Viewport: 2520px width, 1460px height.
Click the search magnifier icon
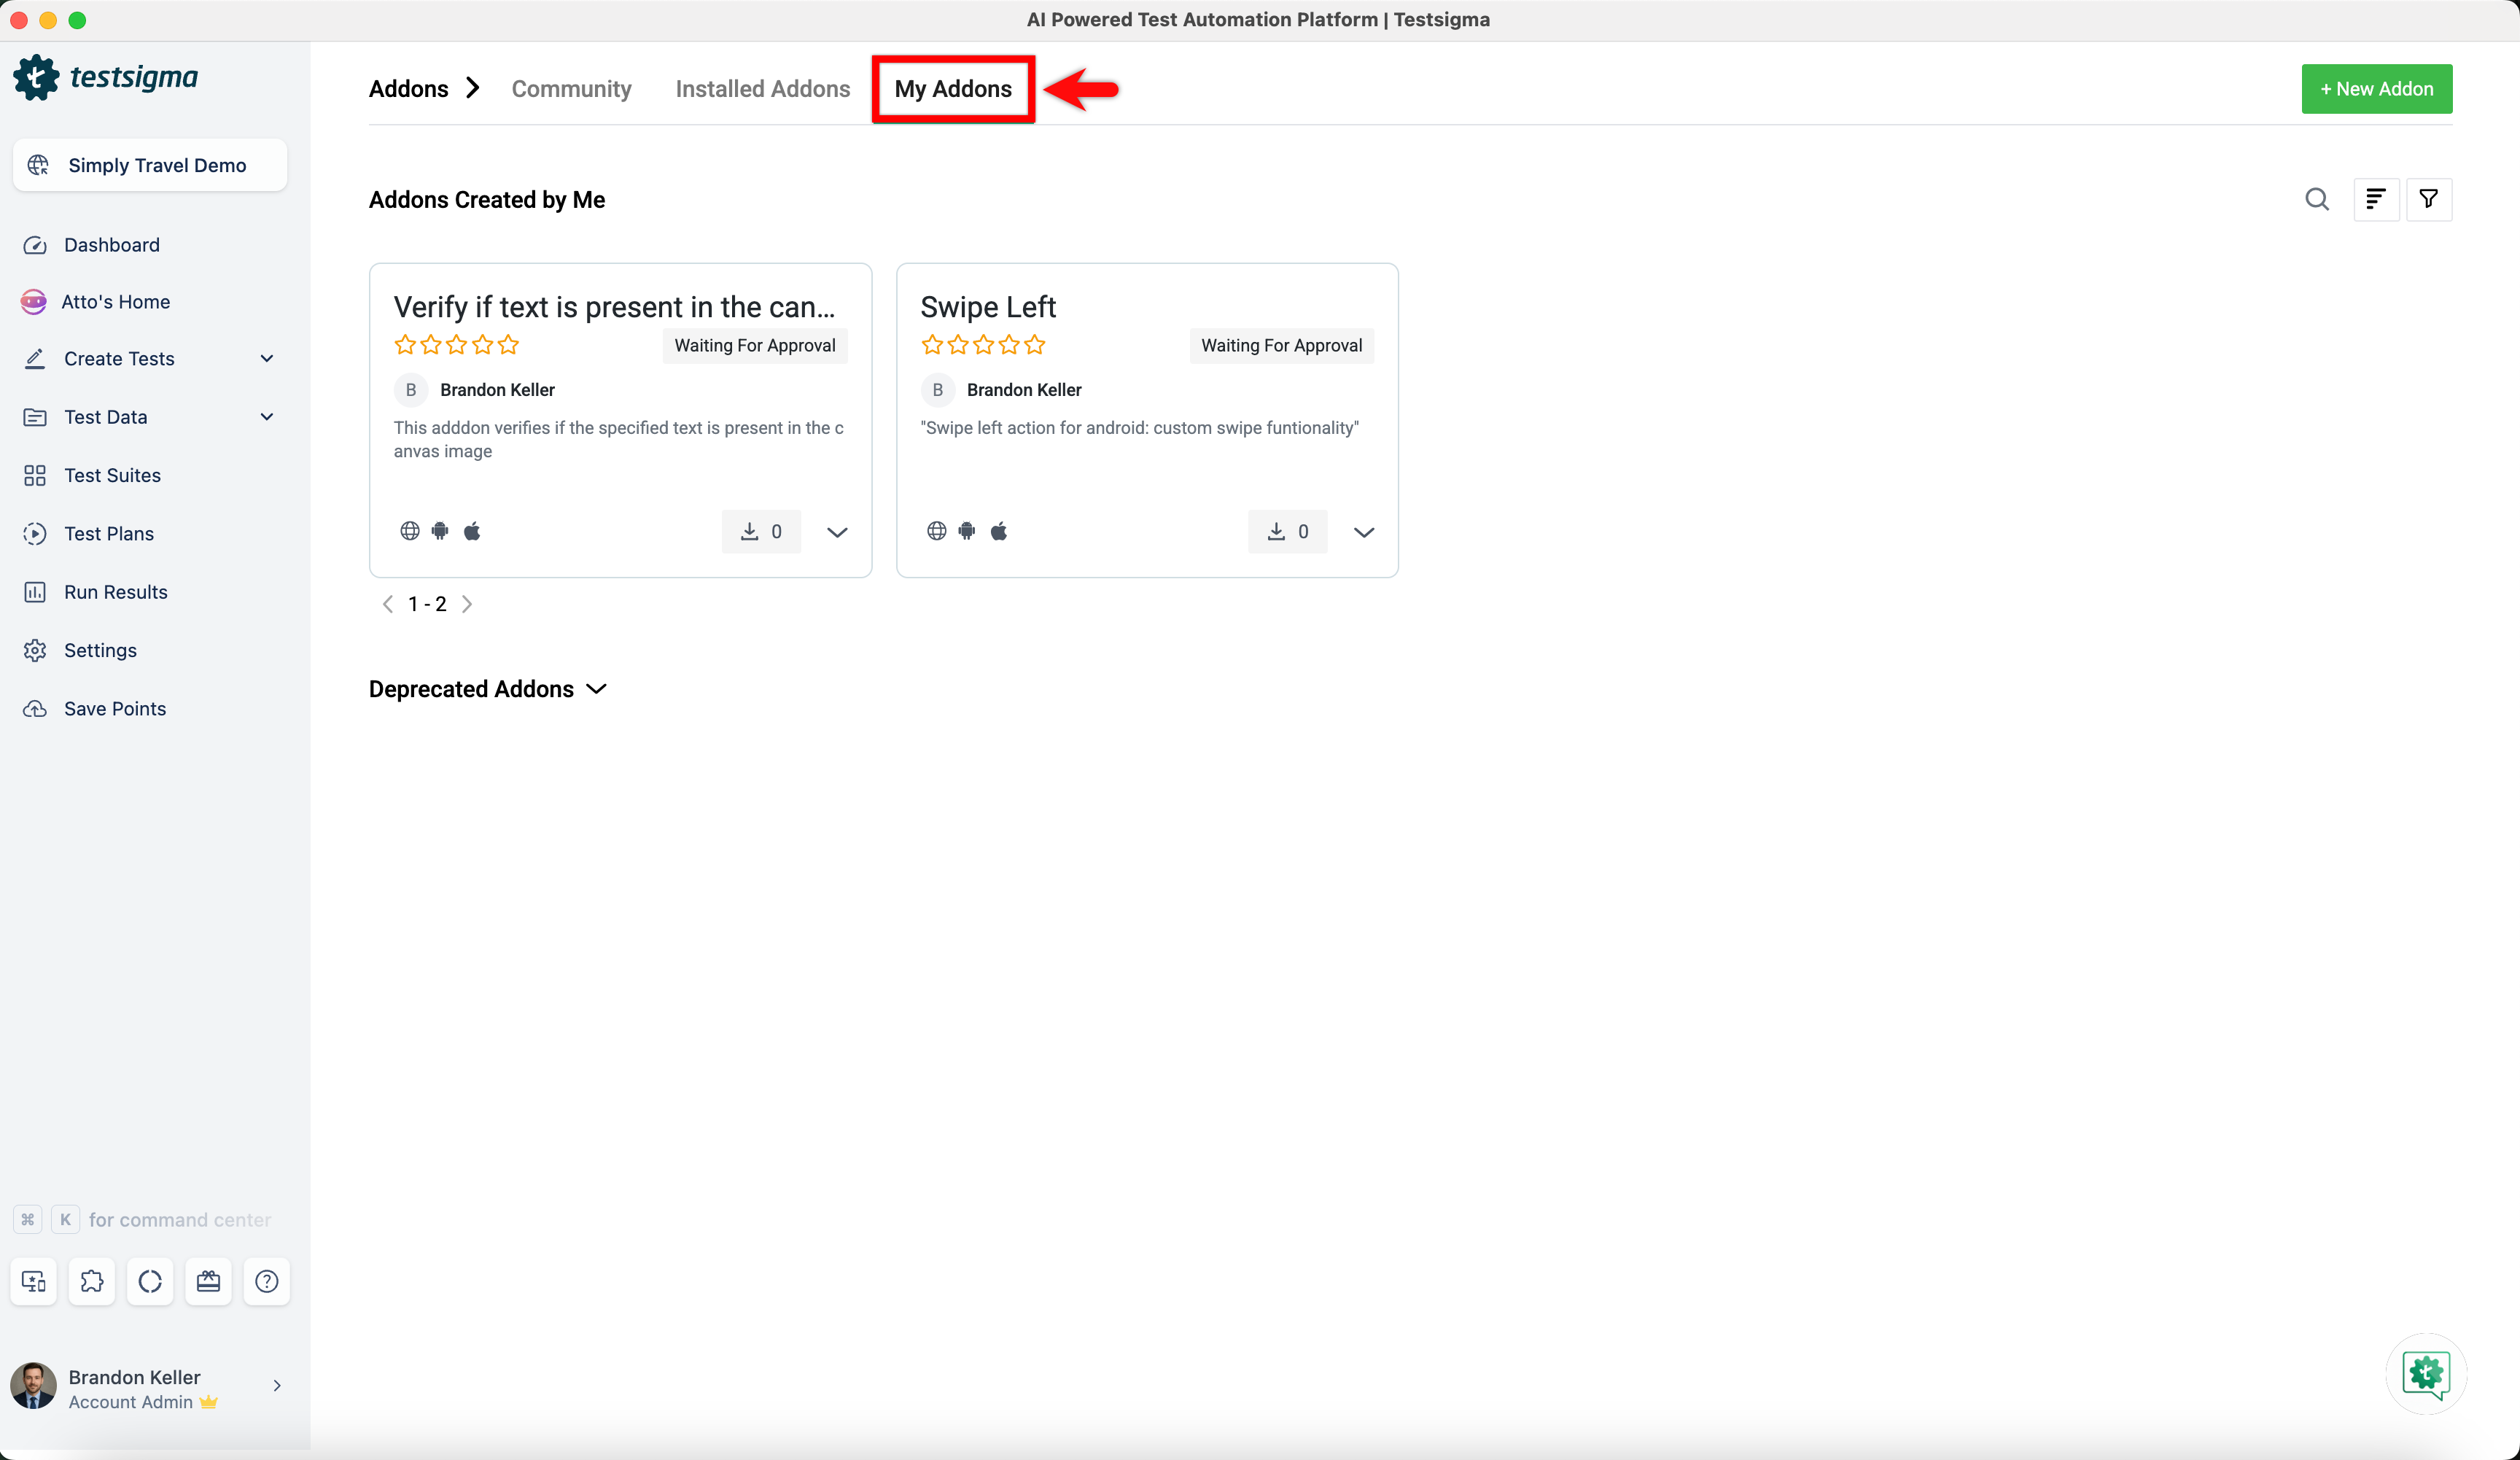pyautogui.click(x=2316, y=199)
